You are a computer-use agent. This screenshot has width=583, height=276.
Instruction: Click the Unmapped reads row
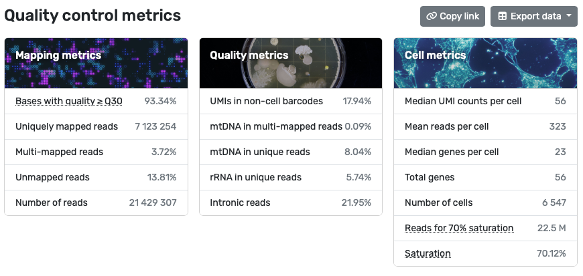(96, 177)
